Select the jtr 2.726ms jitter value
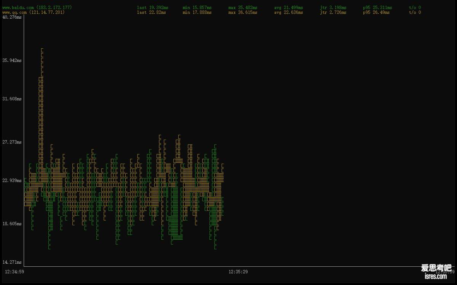This screenshot has width=457, height=285. click(333, 12)
